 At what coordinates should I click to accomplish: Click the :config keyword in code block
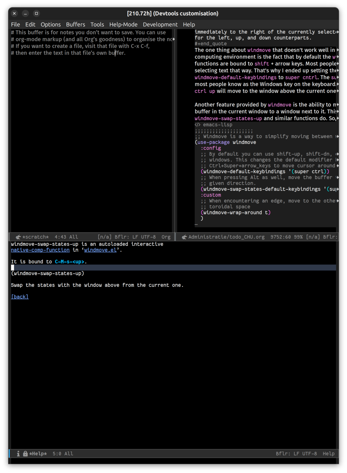tap(211, 148)
